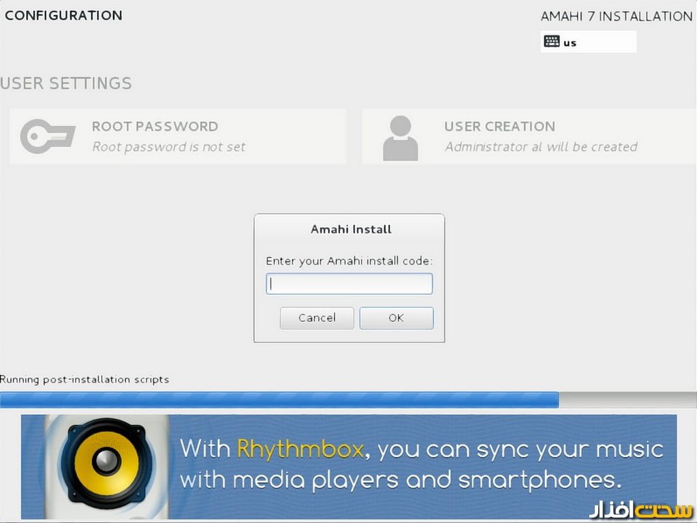The width and height of the screenshot is (697, 523).
Task: Focus the Amahi install code field
Action: (x=349, y=284)
